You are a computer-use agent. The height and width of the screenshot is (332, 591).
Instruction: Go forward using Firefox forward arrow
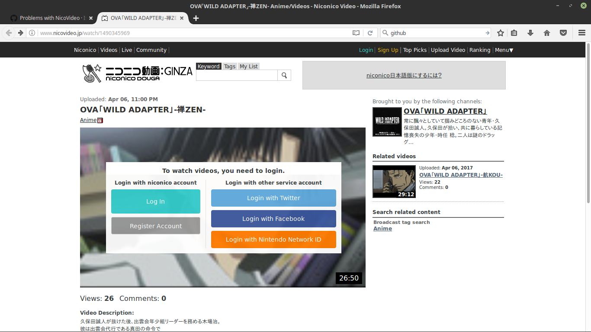pyautogui.click(x=20, y=33)
